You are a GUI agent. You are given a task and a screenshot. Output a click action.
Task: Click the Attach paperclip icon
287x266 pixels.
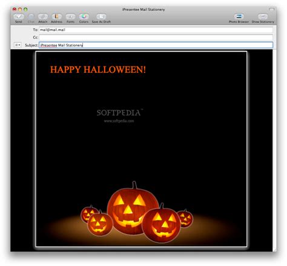(x=43, y=16)
